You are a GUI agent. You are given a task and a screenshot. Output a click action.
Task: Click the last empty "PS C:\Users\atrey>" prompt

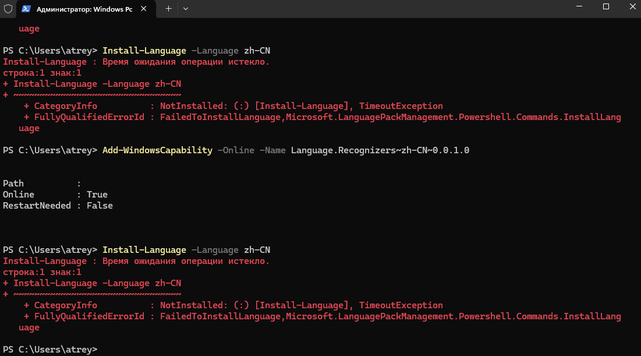(50, 350)
